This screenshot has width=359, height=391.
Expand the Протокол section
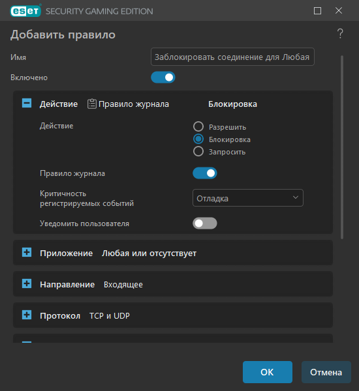point(27,315)
